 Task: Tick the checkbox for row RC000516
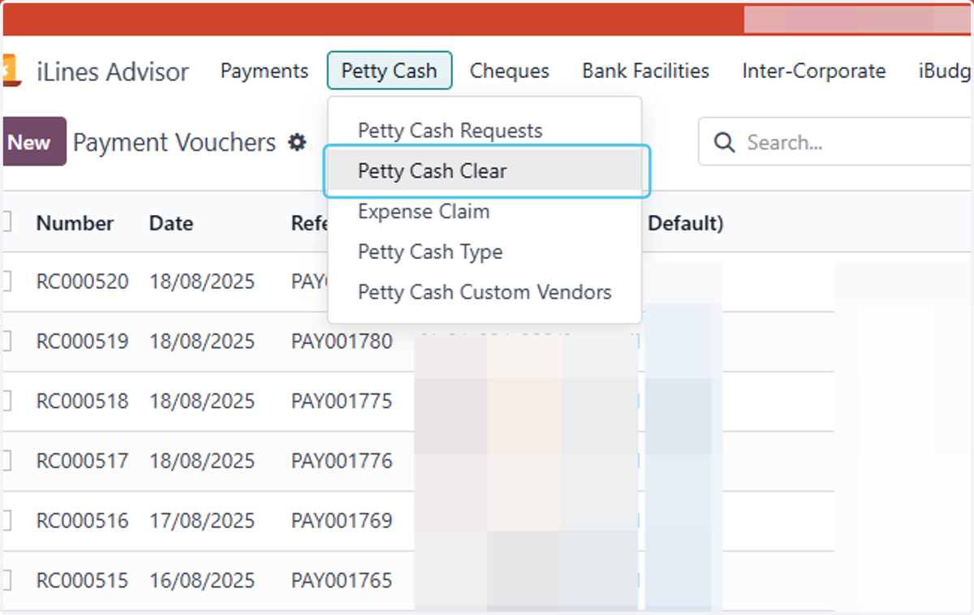[x=6, y=521]
